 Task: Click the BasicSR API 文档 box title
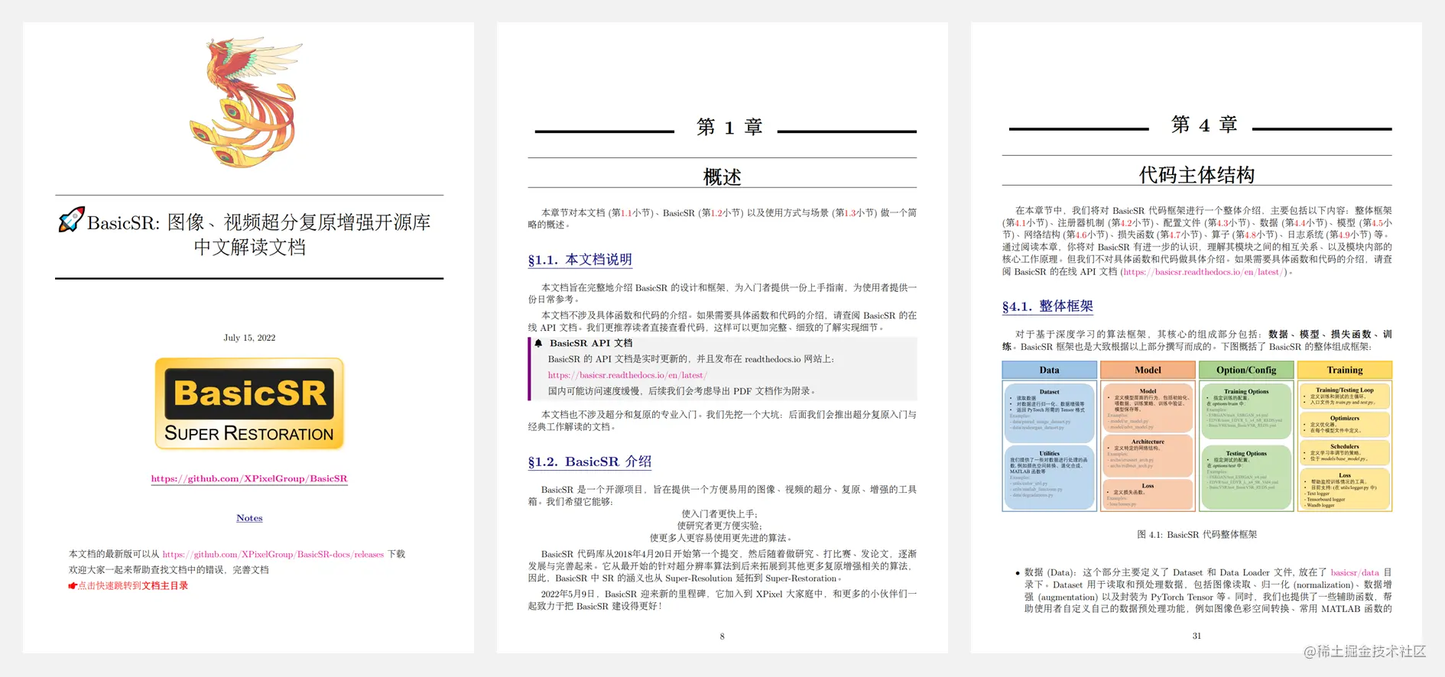[591, 343]
